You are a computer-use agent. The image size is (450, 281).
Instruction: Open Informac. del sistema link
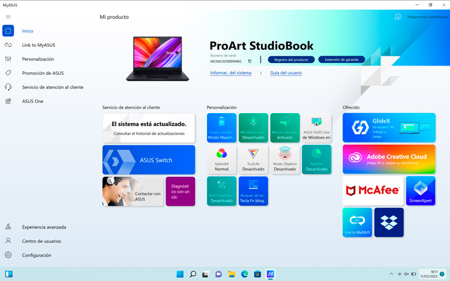pos(231,73)
